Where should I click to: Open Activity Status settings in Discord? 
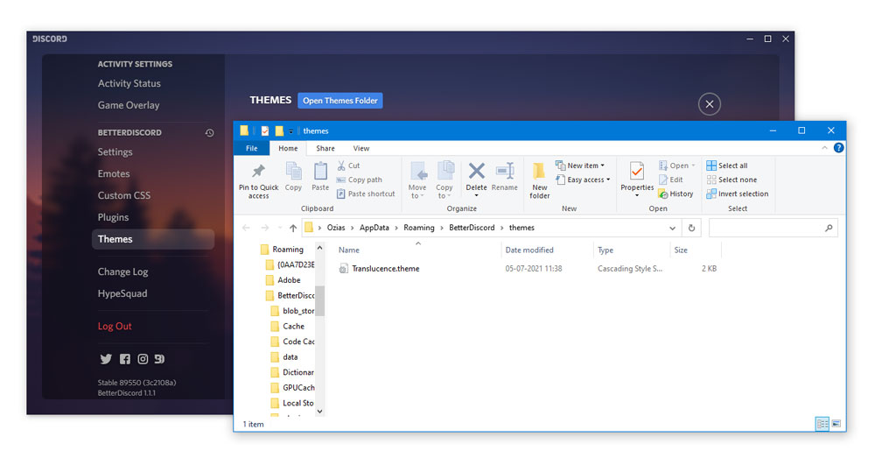click(x=129, y=83)
